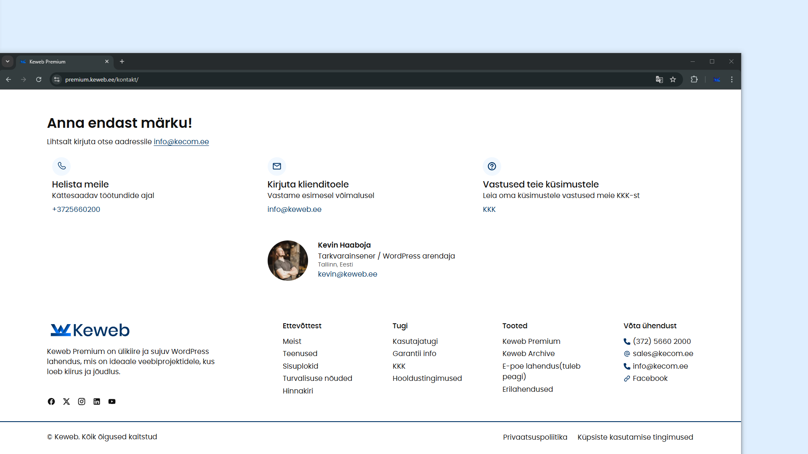Open the Privaatsuspoliitika link
Screen dimensions: 808x454
point(535,437)
